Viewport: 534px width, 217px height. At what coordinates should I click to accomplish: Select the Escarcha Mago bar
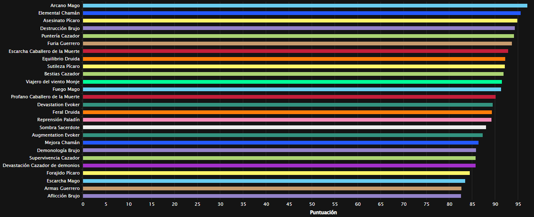[274, 181]
